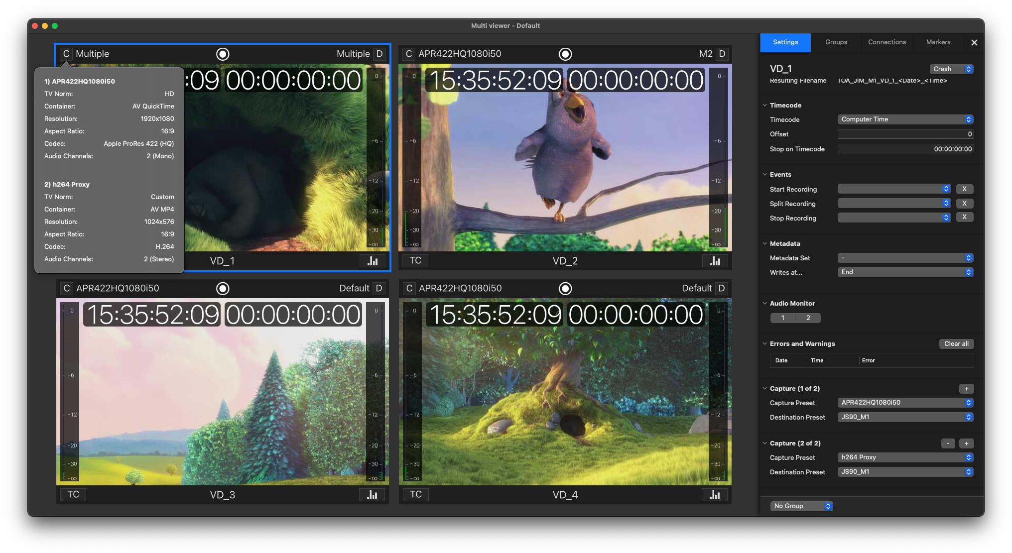Collapse the Timecode section
The image size is (1012, 553).
(x=765, y=106)
